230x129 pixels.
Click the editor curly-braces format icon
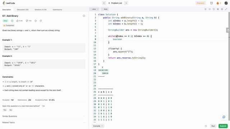point(210,9)
